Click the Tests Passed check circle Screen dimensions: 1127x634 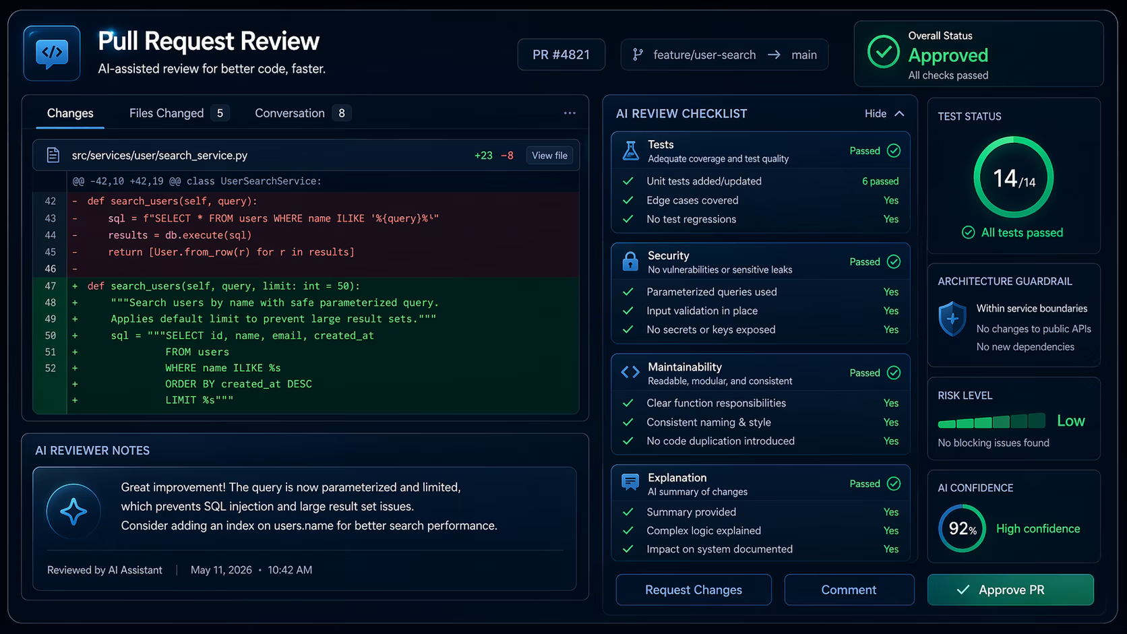click(894, 151)
